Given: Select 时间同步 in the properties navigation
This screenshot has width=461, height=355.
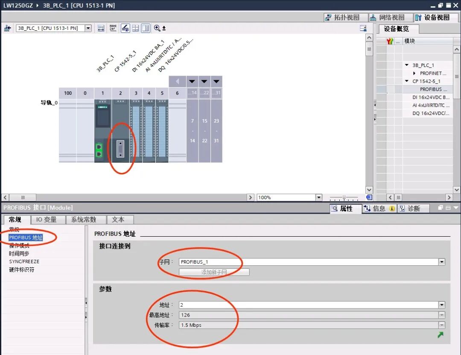Looking at the screenshot, I should click(19, 254).
